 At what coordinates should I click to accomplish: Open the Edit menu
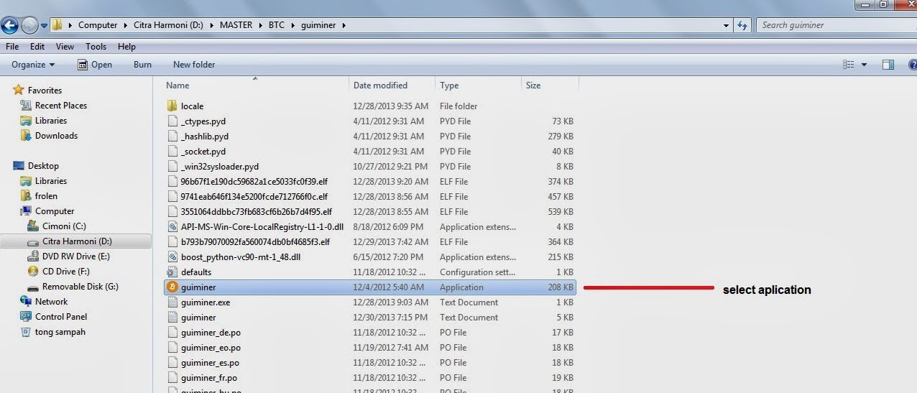[37, 47]
